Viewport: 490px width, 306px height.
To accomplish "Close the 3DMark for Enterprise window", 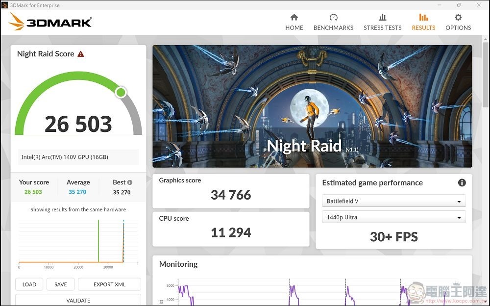I will click(x=479, y=5).
